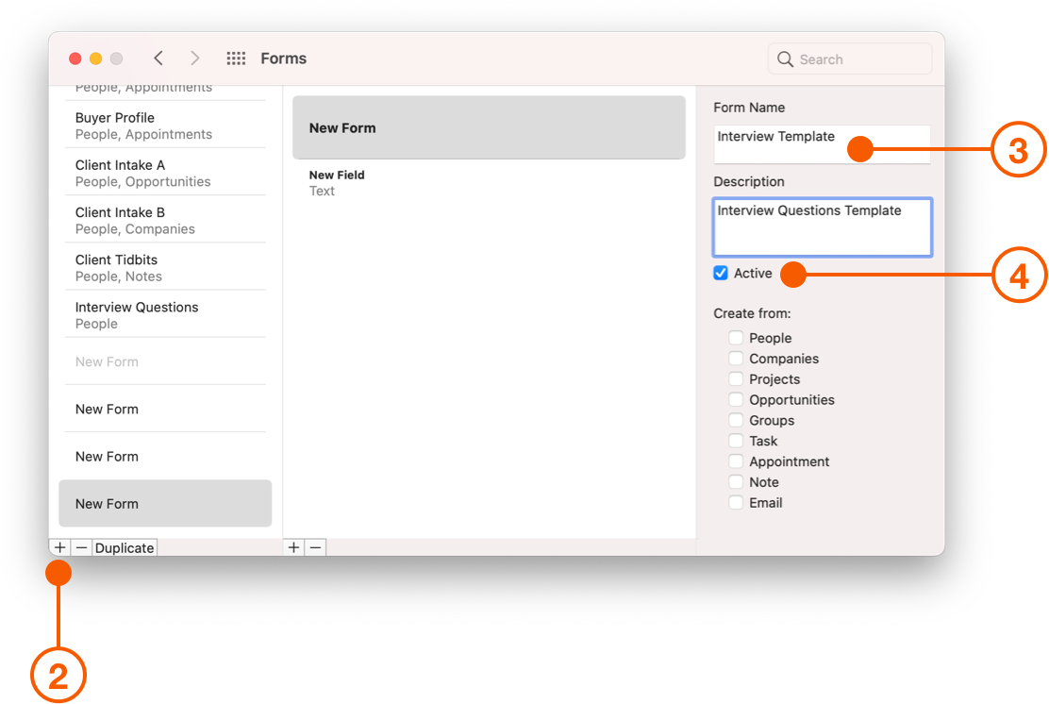Viewport: 1049px width, 704px height.
Task: Check the Task checkbox
Action: pyautogui.click(x=736, y=441)
